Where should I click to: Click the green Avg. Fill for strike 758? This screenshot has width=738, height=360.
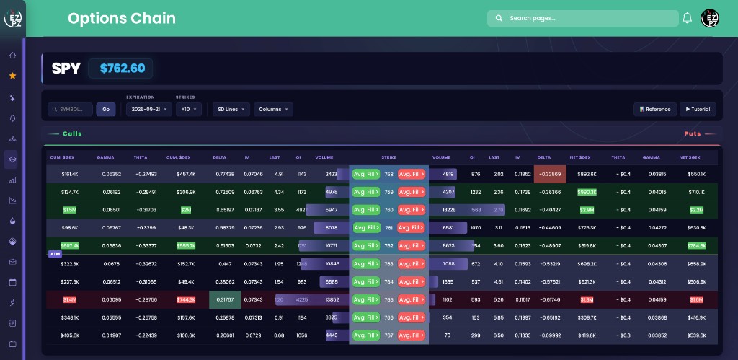(x=366, y=174)
